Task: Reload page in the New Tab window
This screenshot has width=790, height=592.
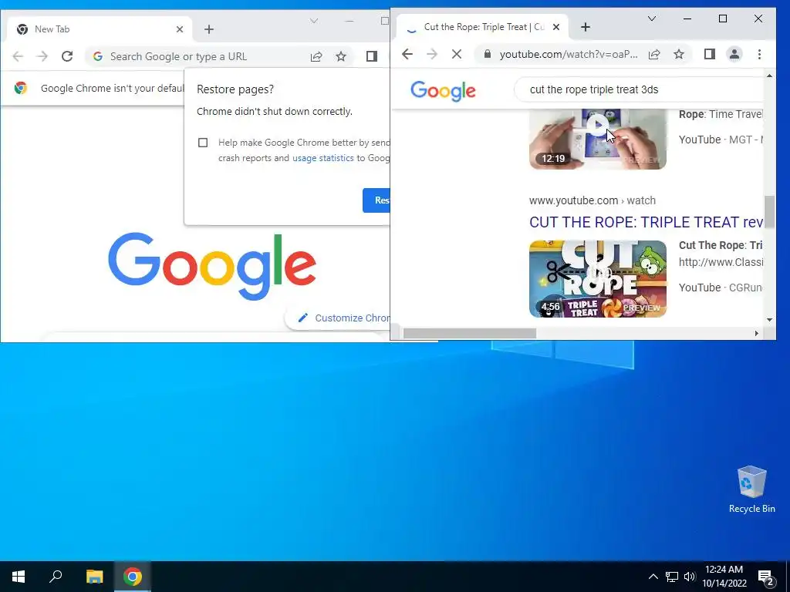Action: [67, 56]
